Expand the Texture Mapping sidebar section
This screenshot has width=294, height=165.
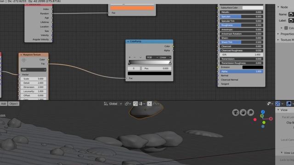tap(278, 40)
